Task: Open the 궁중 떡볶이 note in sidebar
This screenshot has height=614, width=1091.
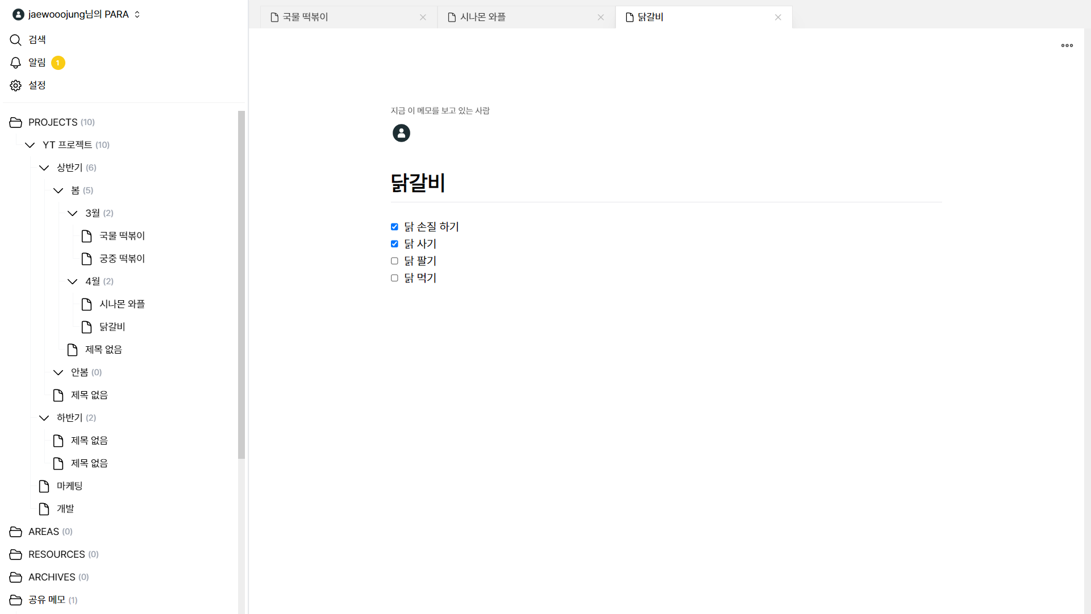Action: pos(122,259)
